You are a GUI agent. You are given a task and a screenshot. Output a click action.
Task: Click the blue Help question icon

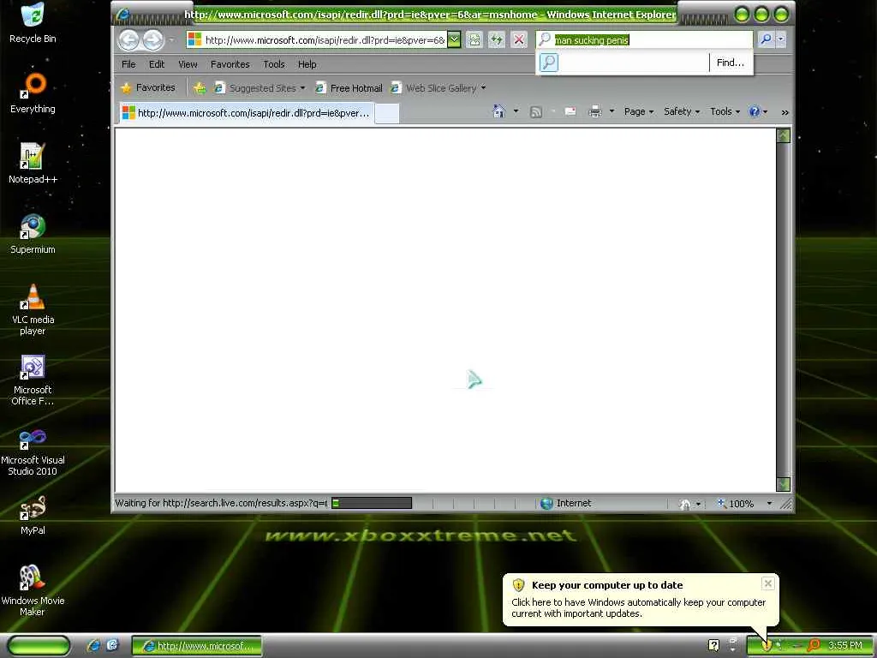pyautogui.click(x=755, y=111)
